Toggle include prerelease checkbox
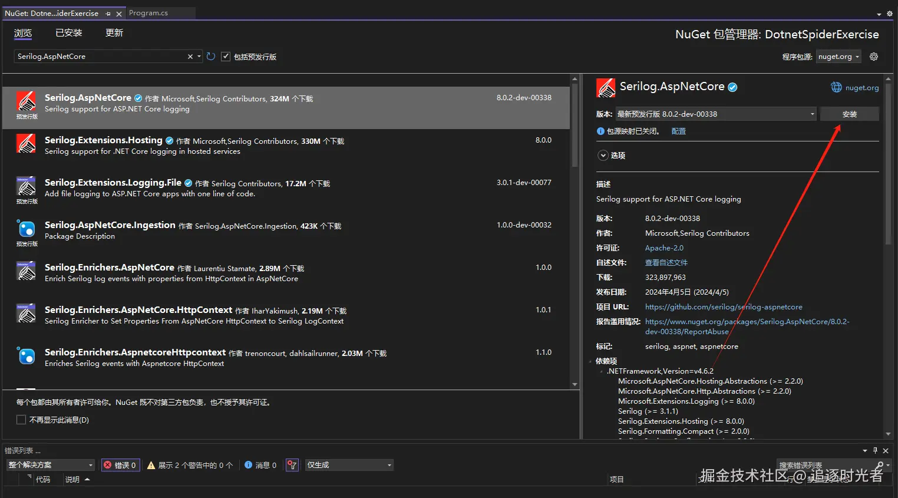The height and width of the screenshot is (498, 898). tap(226, 57)
